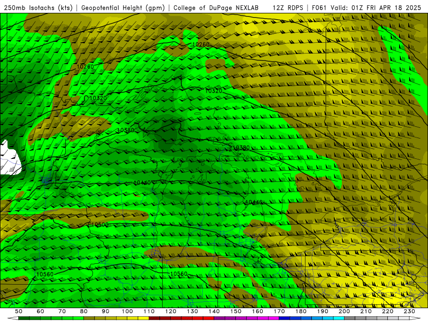Click the 'College of DuPage NEXLAB' text

216,8
